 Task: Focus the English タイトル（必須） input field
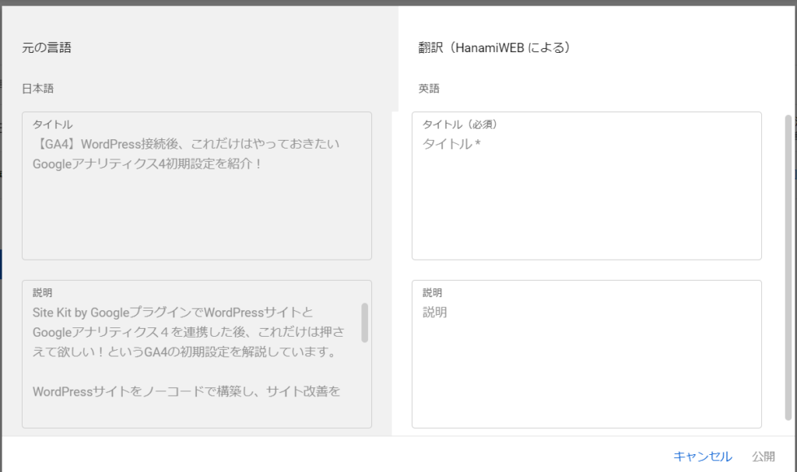(586, 194)
